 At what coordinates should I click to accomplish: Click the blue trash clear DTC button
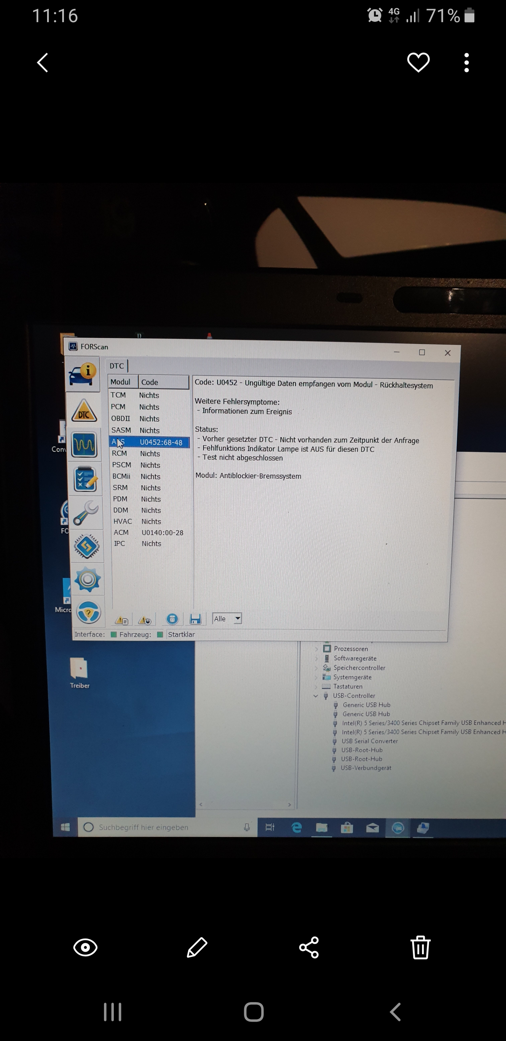[173, 619]
